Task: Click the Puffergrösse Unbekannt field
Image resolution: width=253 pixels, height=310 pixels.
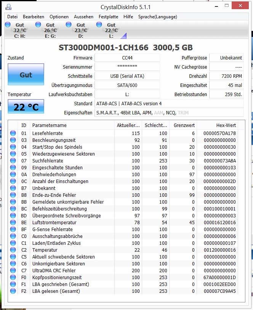Action: point(227,58)
